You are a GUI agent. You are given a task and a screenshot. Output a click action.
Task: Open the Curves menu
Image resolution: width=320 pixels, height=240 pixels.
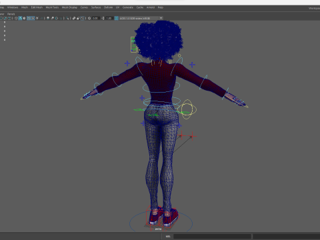(x=84, y=7)
